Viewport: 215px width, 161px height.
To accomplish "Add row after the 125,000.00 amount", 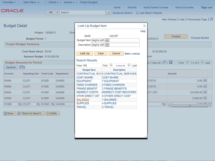I will pyautogui.click(x=205, y=92).
